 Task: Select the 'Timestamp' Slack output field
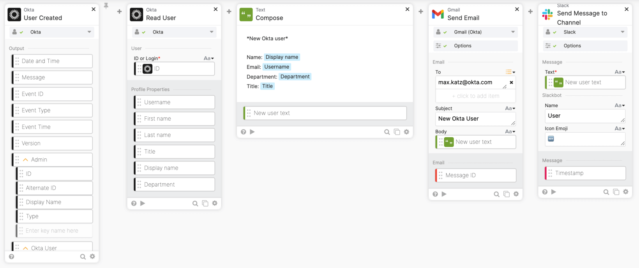pos(585,173)
